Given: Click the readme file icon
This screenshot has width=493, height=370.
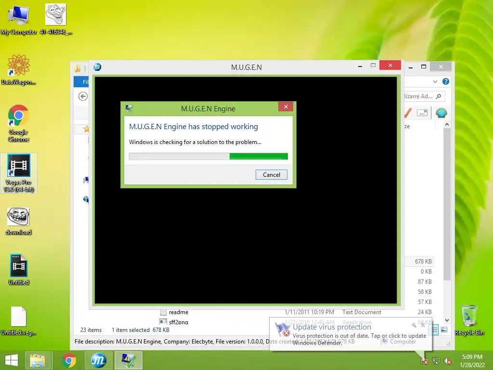Looking at the screenshot, I should [x=163, y=312].
